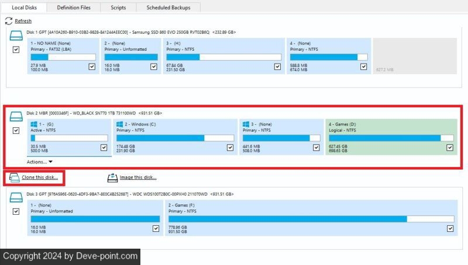Switch to the Definition Files tab
This screenshot has height=265, width=468.
tap(73, 8)
